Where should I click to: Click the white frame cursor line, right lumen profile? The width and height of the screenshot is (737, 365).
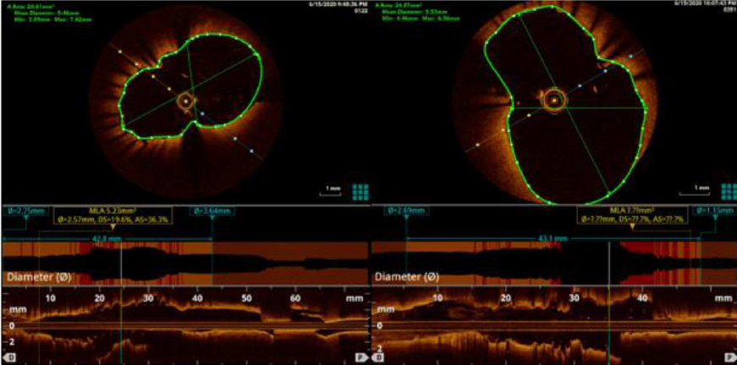click(x=609, y=264)
